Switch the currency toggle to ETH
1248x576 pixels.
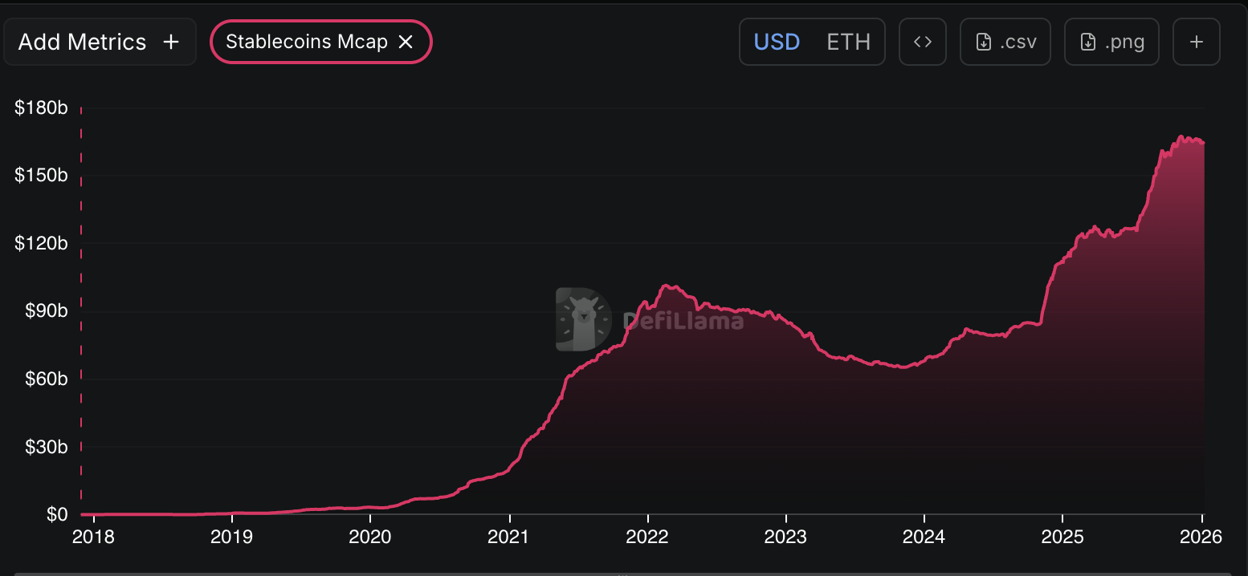848,41
